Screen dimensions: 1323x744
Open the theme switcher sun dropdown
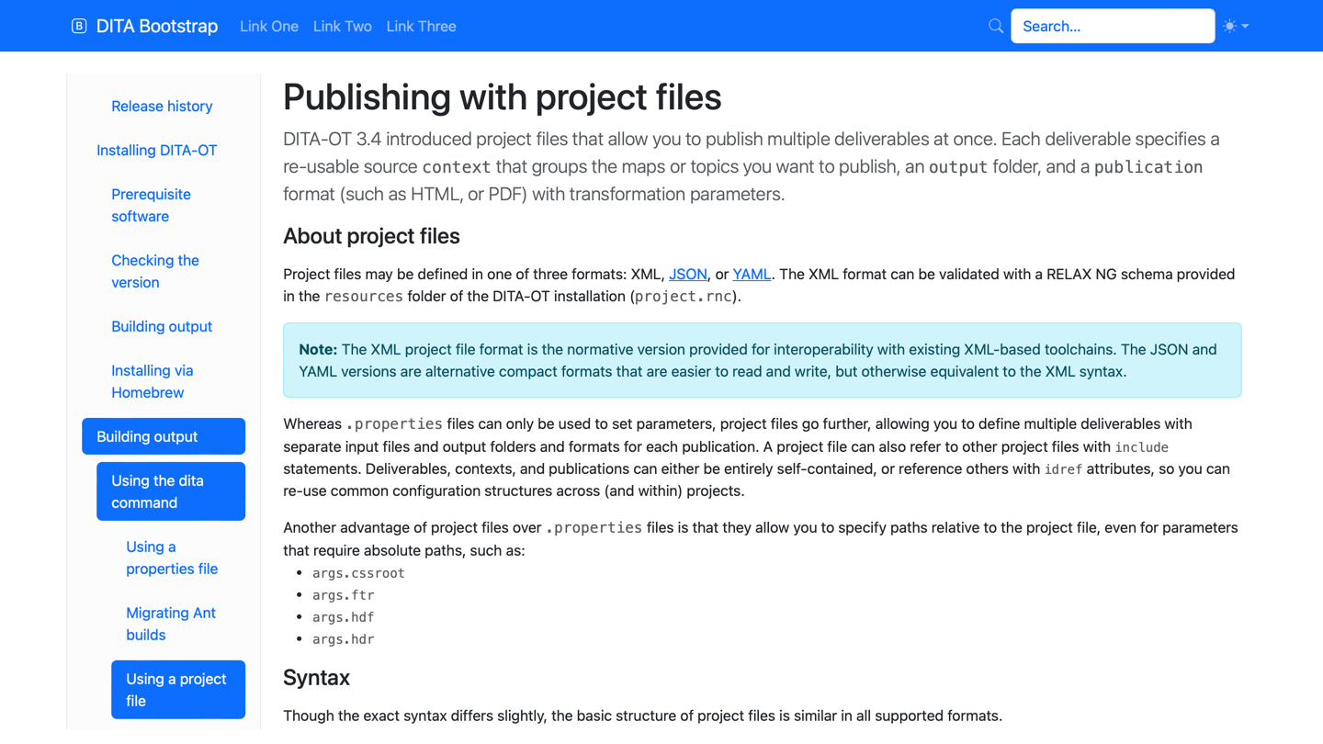[1236, 26]
